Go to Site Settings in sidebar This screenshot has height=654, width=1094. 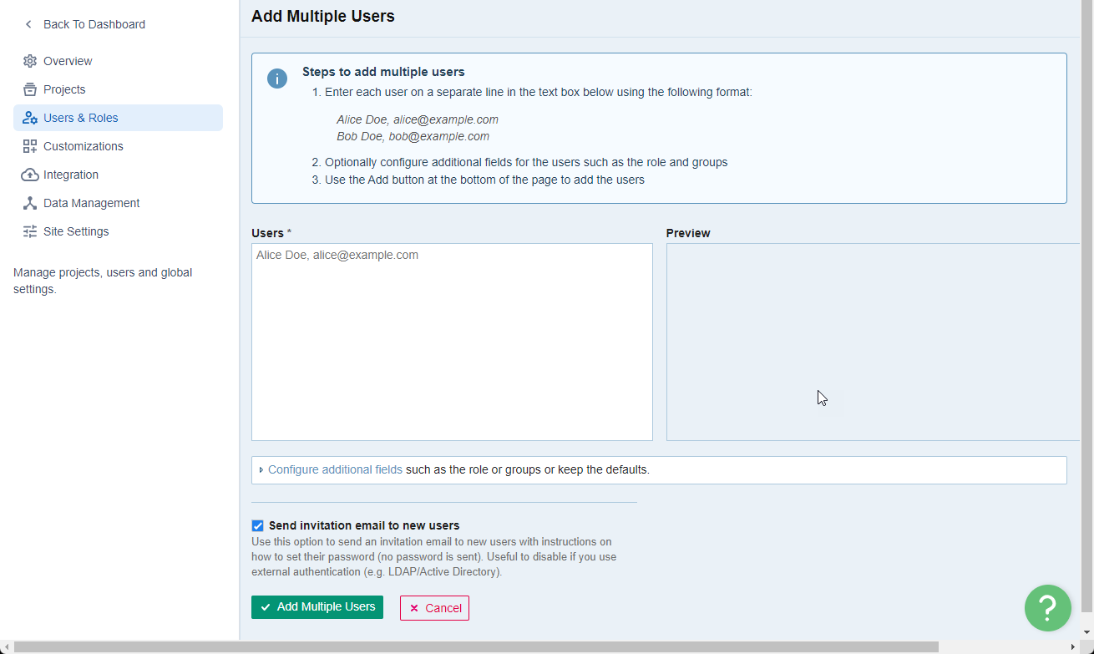pyautogui.click(x=76, y=231)
